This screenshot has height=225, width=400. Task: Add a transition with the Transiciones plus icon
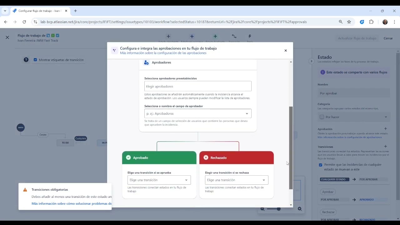pos(385,147)
